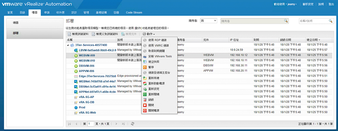Click the security group icon of vRA-SG-AP
This screenshot has width=338, height=131.
[x=76, y=97]
